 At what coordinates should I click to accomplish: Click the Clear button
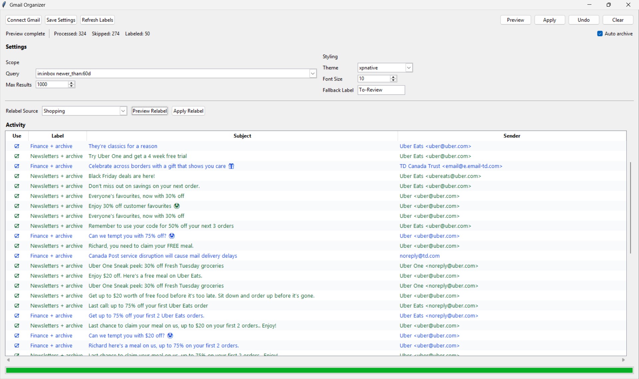pyautogui.click(x=618, y=20)
